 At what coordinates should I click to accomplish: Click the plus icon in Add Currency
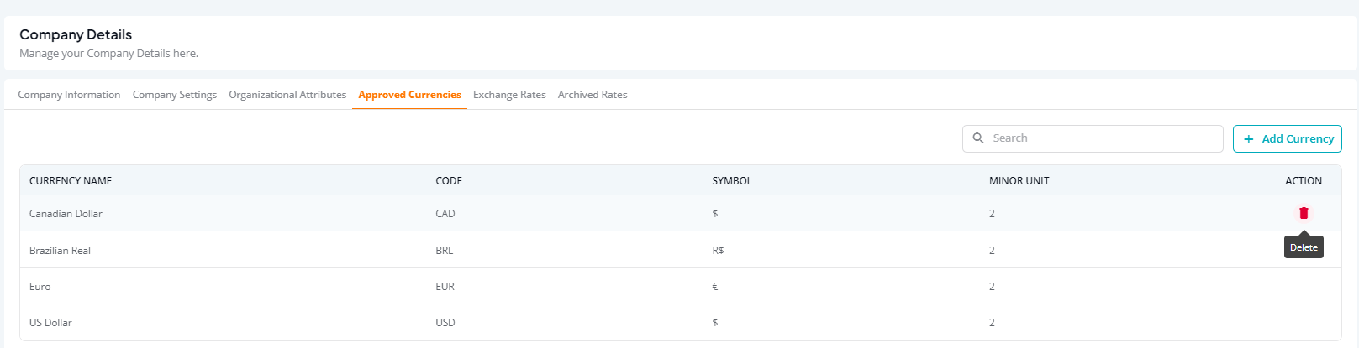pos(1249,139)
